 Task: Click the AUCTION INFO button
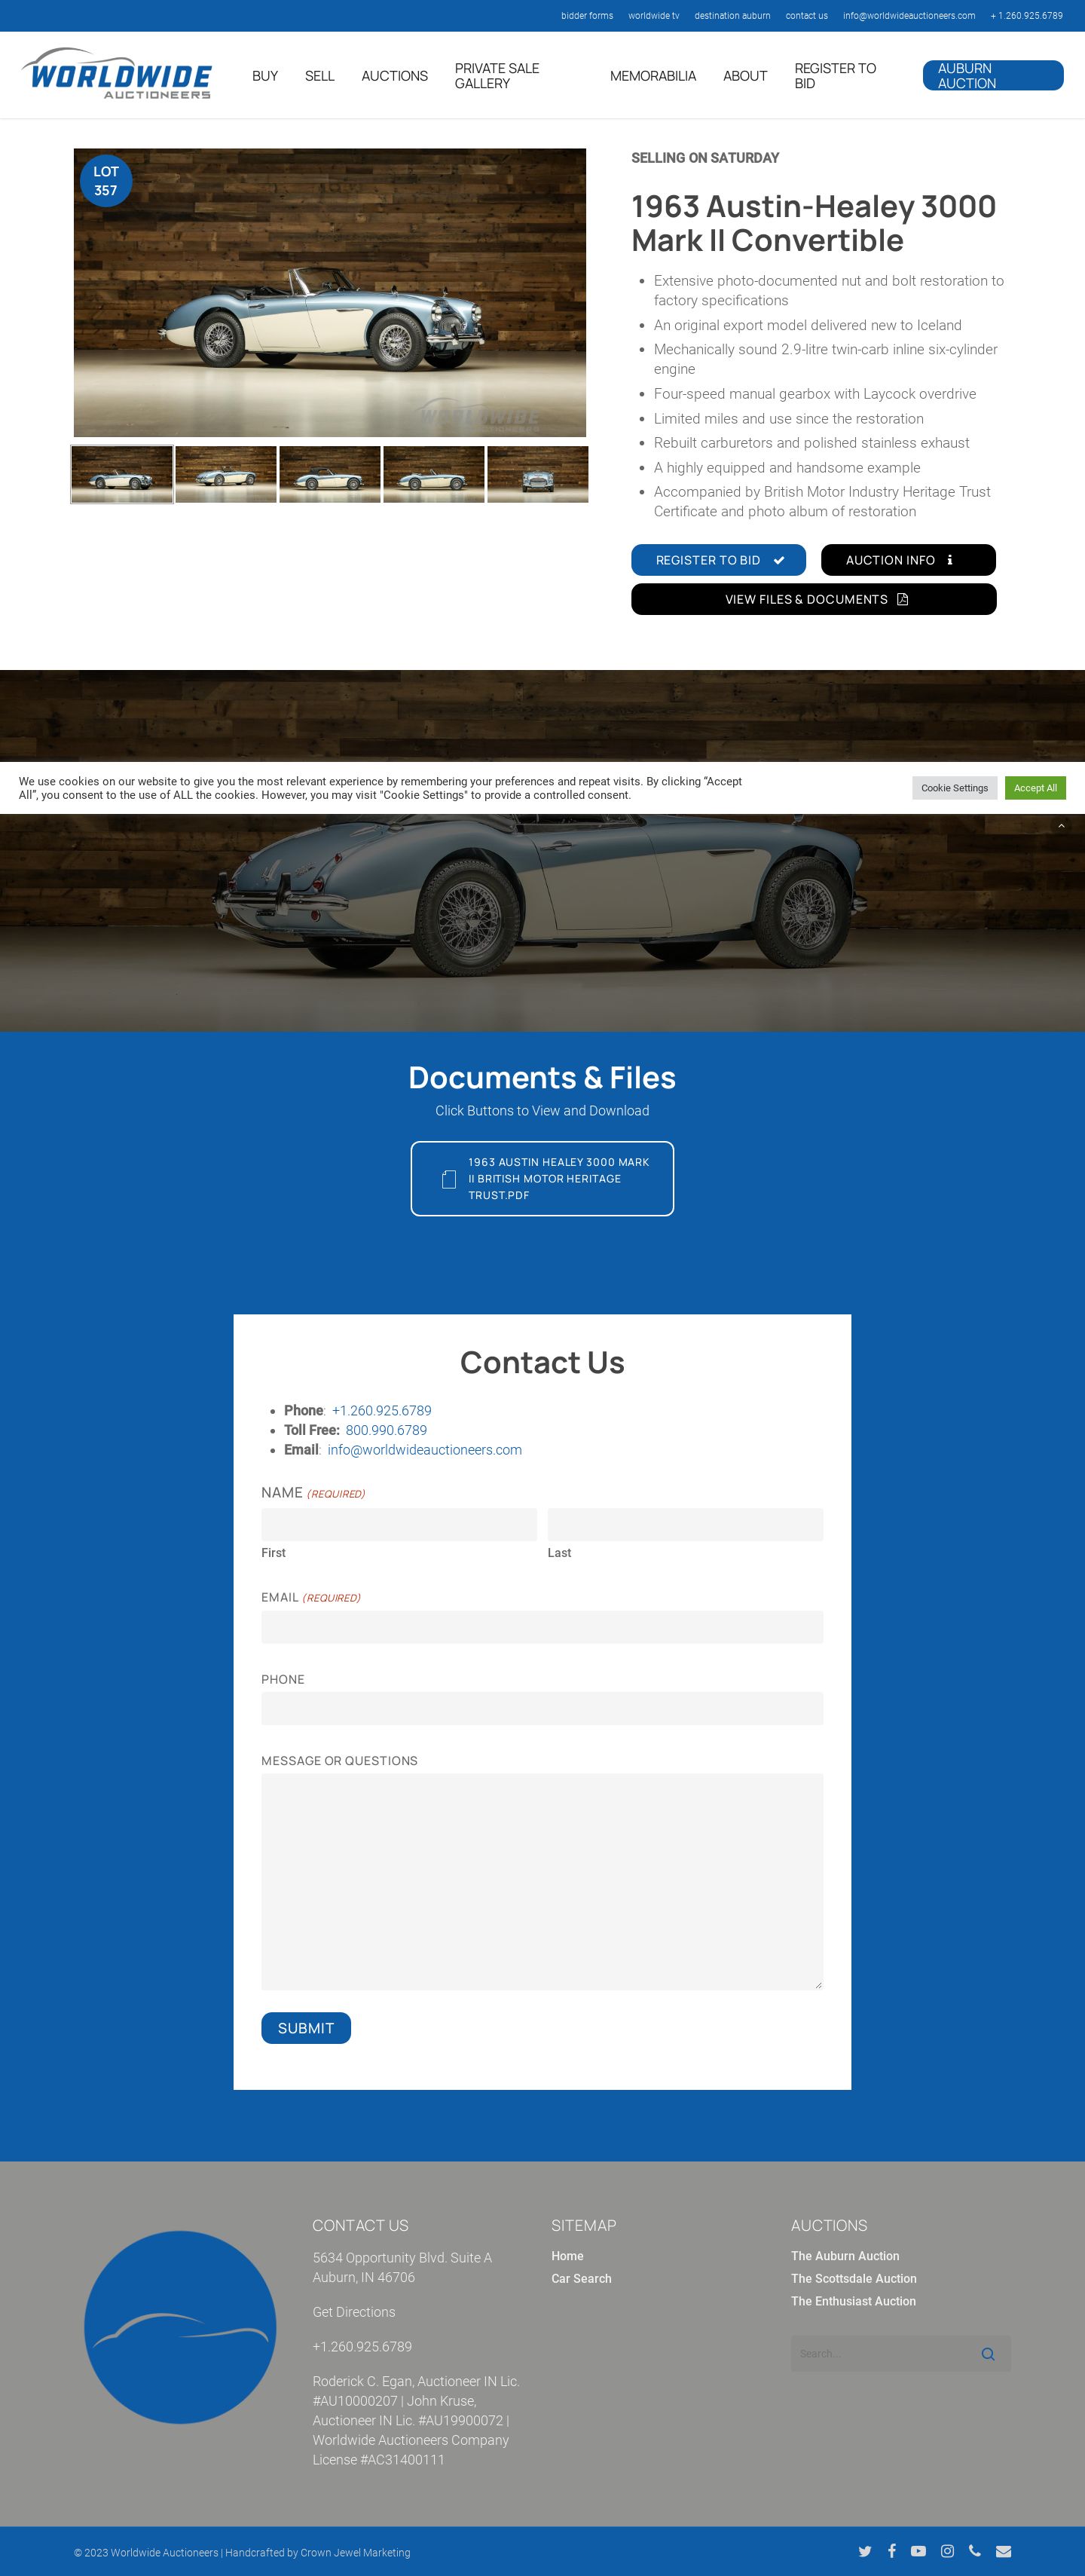908,560
